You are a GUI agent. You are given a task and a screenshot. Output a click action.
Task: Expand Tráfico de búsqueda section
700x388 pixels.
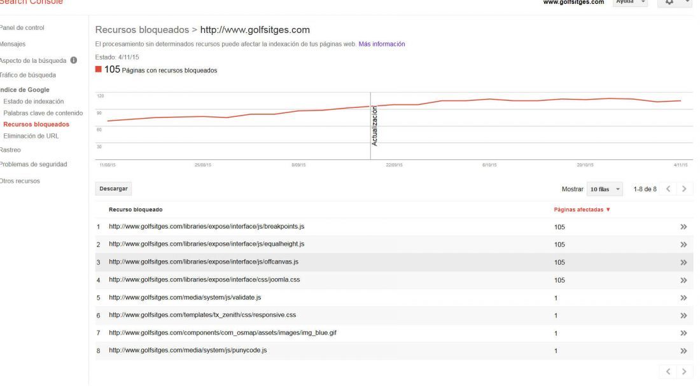27,75
